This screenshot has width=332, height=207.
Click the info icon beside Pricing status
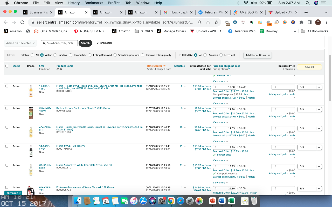pyautogui.click(x=229, y=69)
